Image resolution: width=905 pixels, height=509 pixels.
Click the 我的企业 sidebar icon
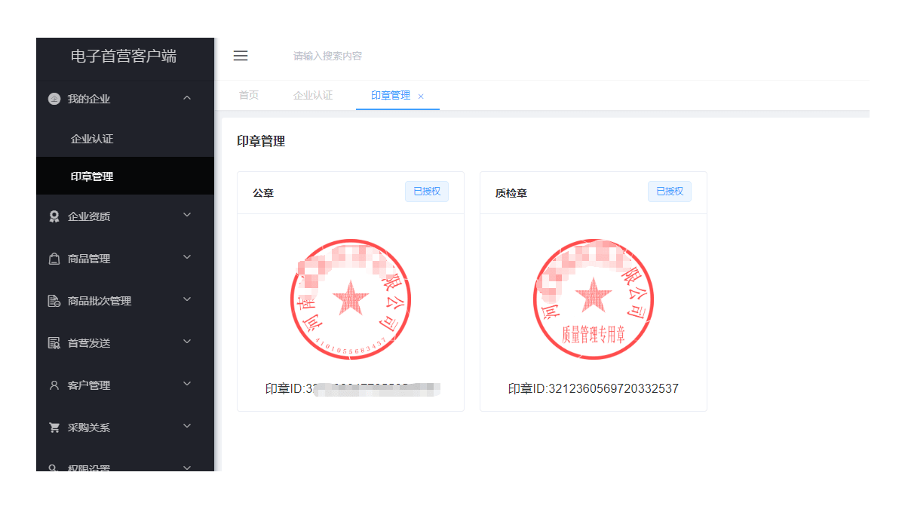point(54,99)
